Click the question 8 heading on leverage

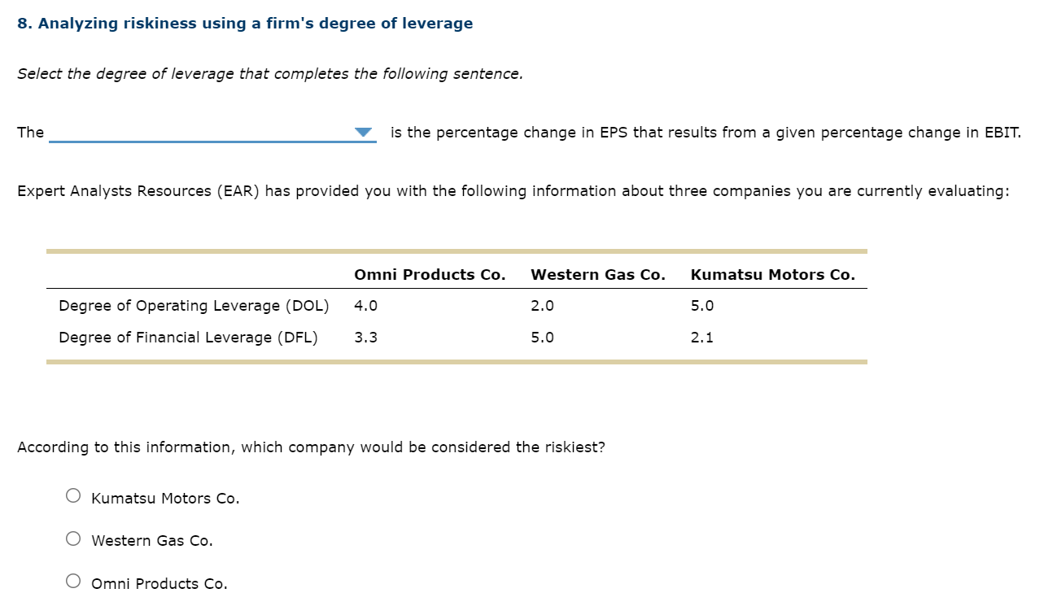245,24
